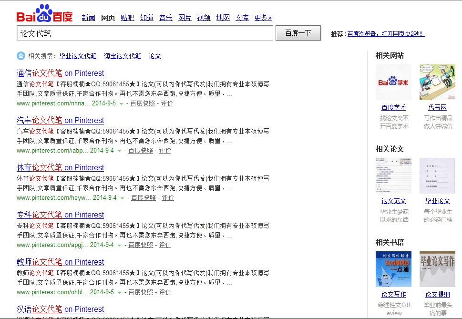Screen dimensions: 462x319
Task: Open 百度快照 for the 专科论文代笔 result
Action: click(x=141, y=245)
